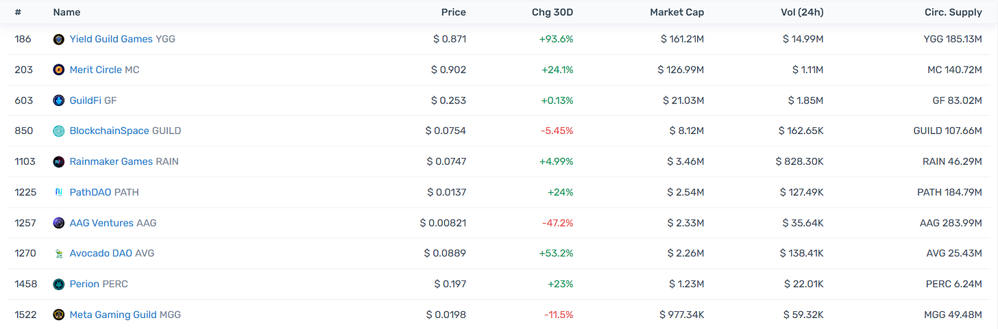Screen dimensions: 998x329
Task: Click the PathDAO coin icon
Action: (59, 192)
